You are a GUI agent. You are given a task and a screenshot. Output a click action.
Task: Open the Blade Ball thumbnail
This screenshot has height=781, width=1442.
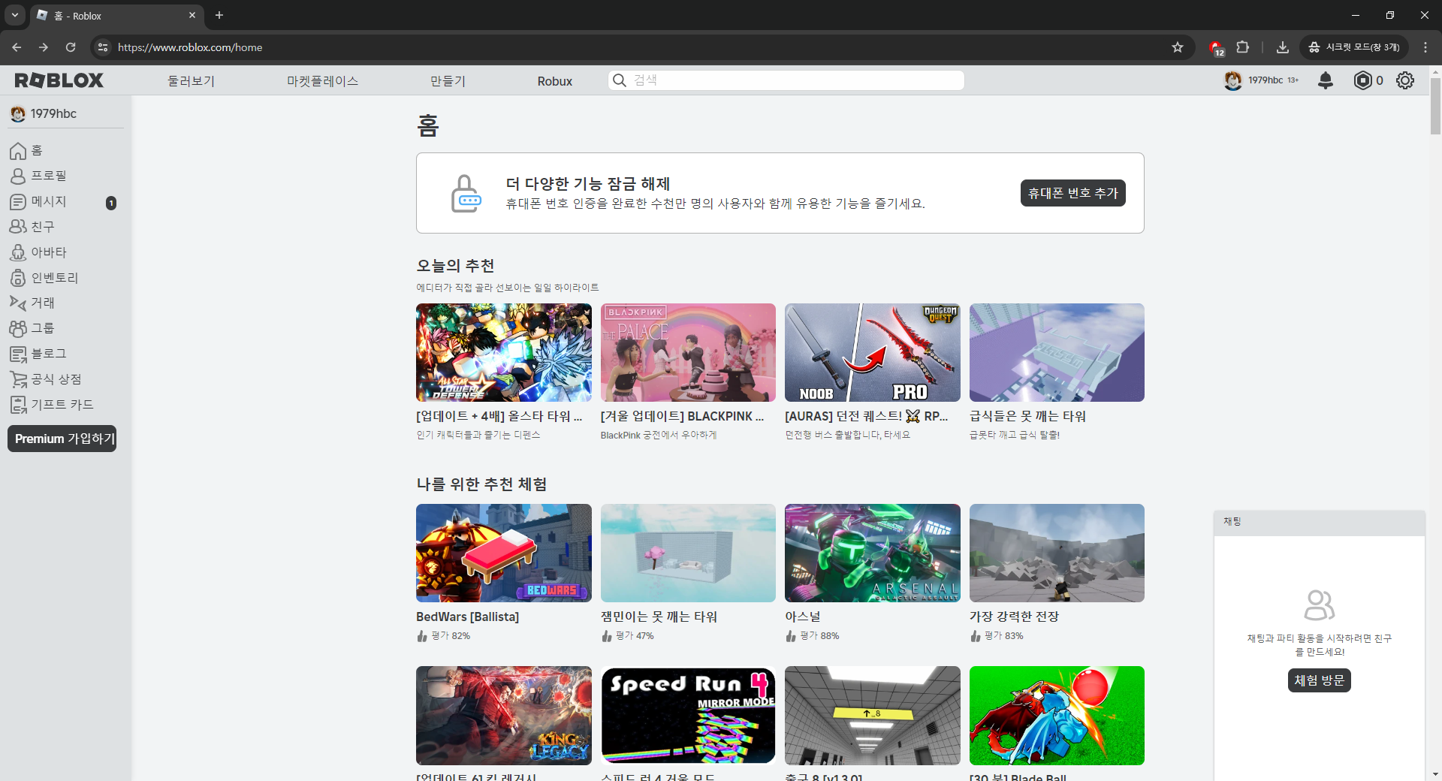coord(1057,715)
